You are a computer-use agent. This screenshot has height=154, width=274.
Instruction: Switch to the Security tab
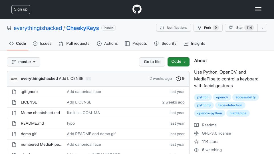pos(165,43)
